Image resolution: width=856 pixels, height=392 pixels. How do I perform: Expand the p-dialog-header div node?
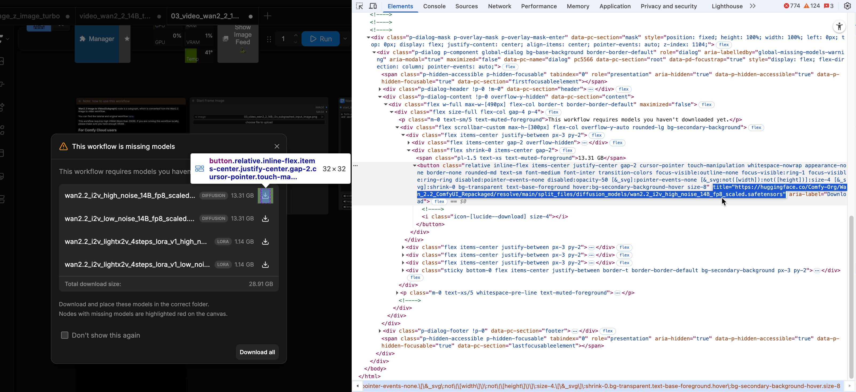pyautogui.click(x=380, y=89)
